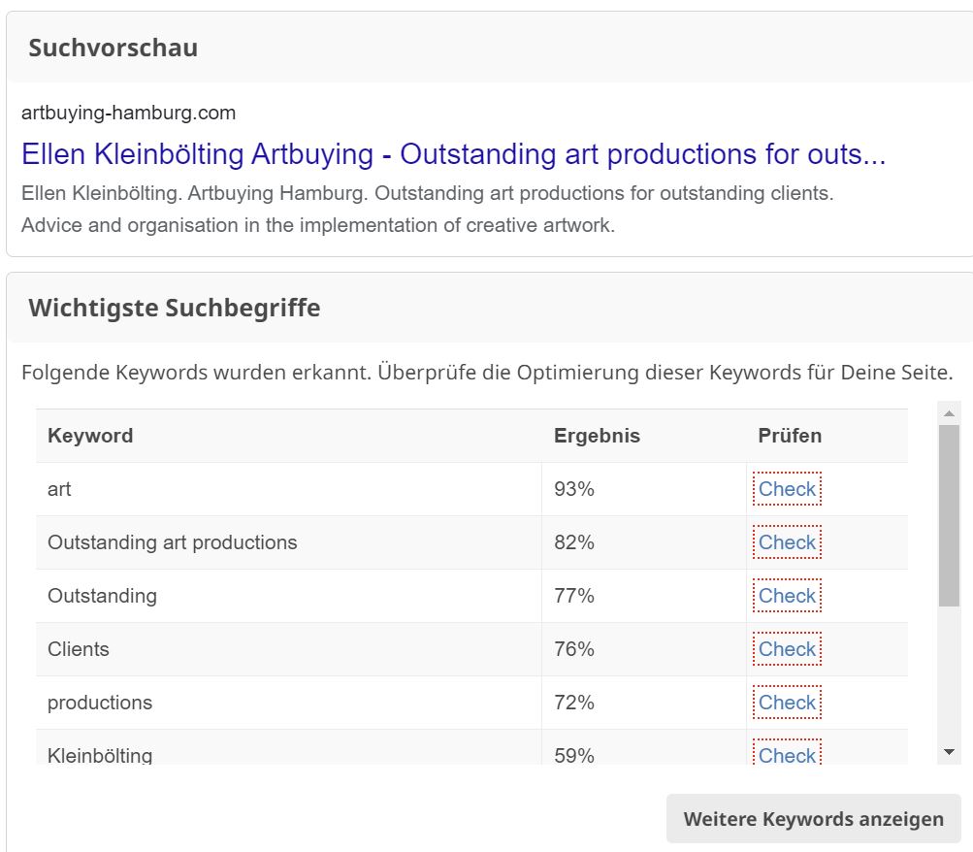Click the keyword table scrollbar thumb
The height and width of the screenshot is (852, 973).
point(949,515)
